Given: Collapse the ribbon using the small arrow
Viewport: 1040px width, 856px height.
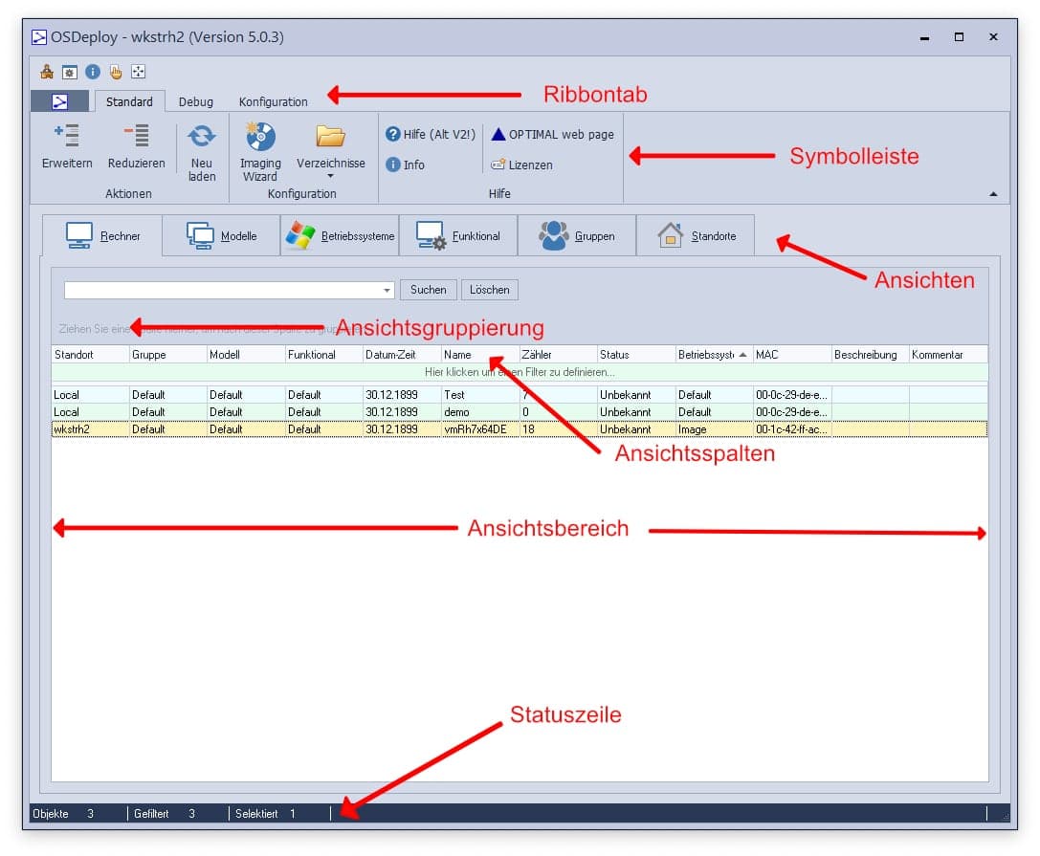Looking at the screenshot, I should point(993,194).
